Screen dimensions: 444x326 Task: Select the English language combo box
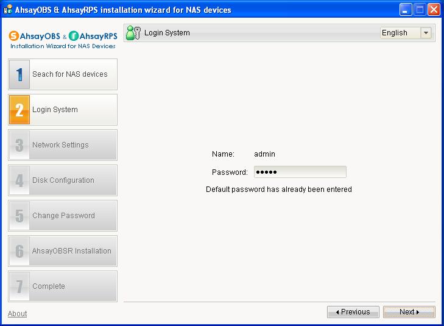tap(406, 33)
